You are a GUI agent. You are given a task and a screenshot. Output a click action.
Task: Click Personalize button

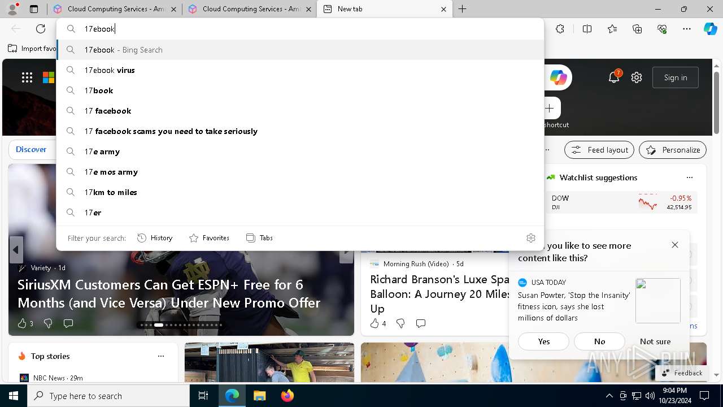click(673, 150)
